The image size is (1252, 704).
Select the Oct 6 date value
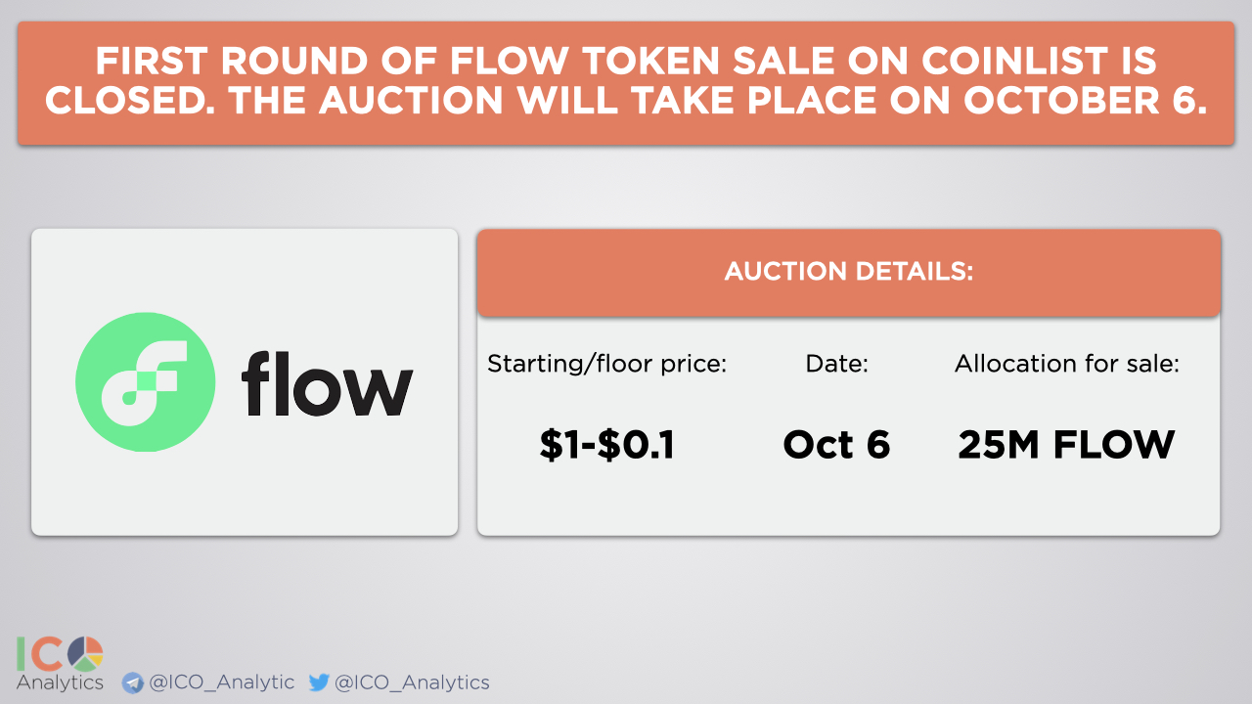tap(837, 445)
